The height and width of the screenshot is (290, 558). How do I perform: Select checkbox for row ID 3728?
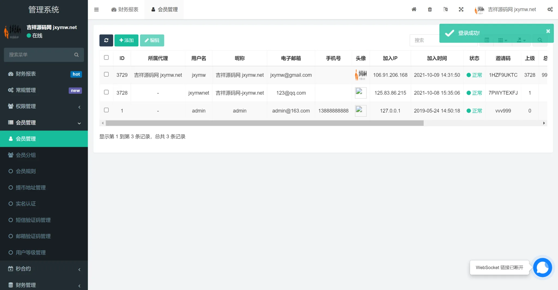[106, 92]
